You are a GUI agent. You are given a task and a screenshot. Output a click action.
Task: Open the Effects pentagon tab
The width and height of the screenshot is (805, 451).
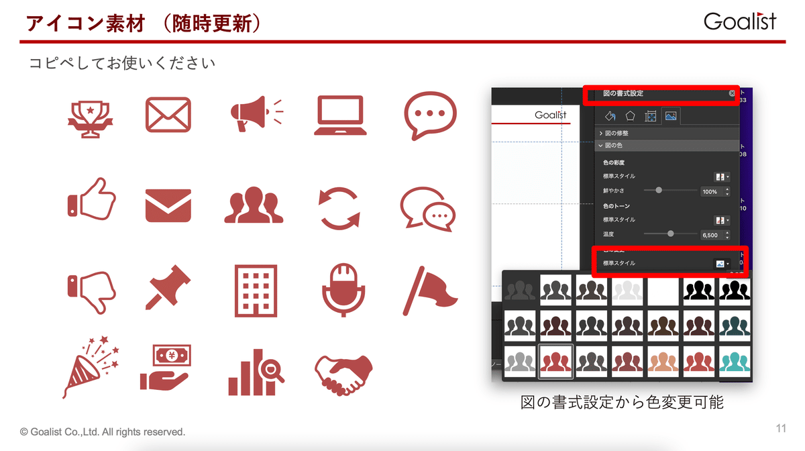pyautogui.click(x=631, y=115)
